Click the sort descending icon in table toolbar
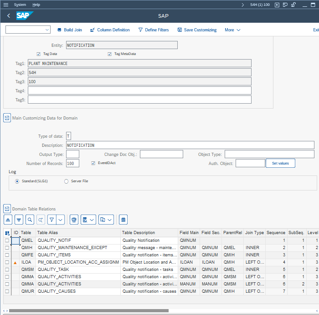 [x=19, y=220]
